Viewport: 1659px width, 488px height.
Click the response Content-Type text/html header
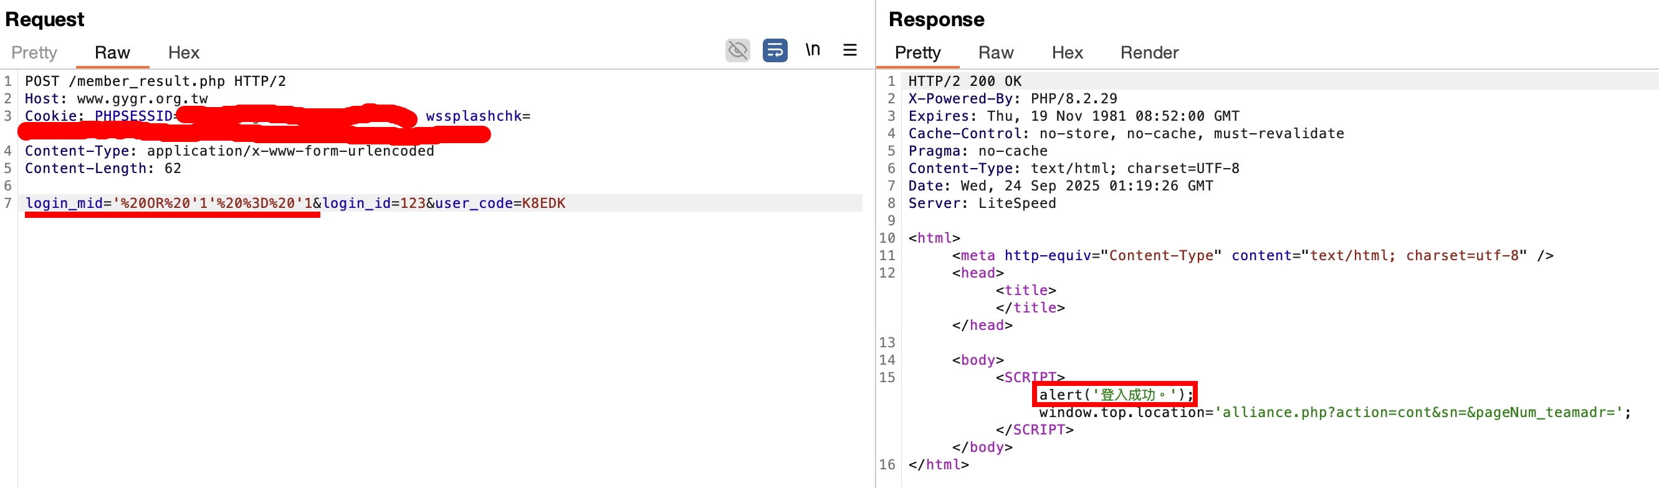click(1074, 168)
